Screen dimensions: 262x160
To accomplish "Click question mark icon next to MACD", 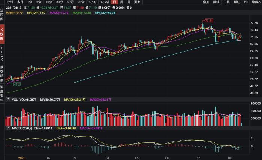I will tap(8, 128).
